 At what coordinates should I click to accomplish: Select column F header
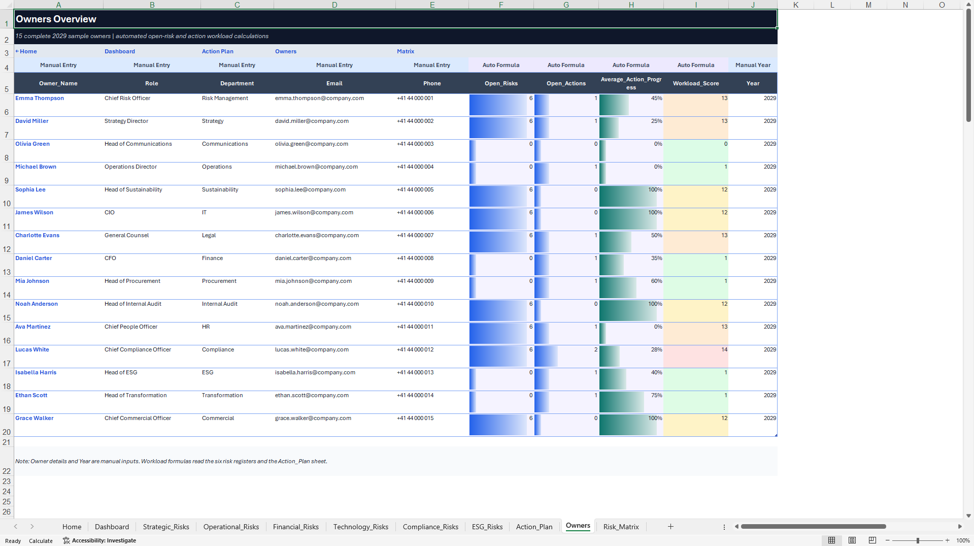(501, 5)
